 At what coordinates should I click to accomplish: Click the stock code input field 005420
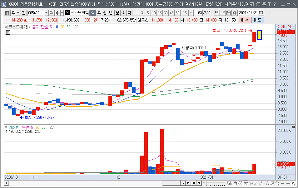point(36,13)
